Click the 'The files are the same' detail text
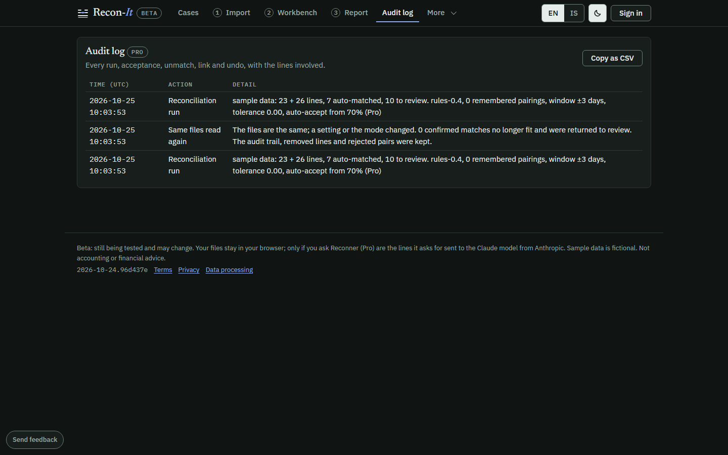The image size is (728, 455). [432, 136]
